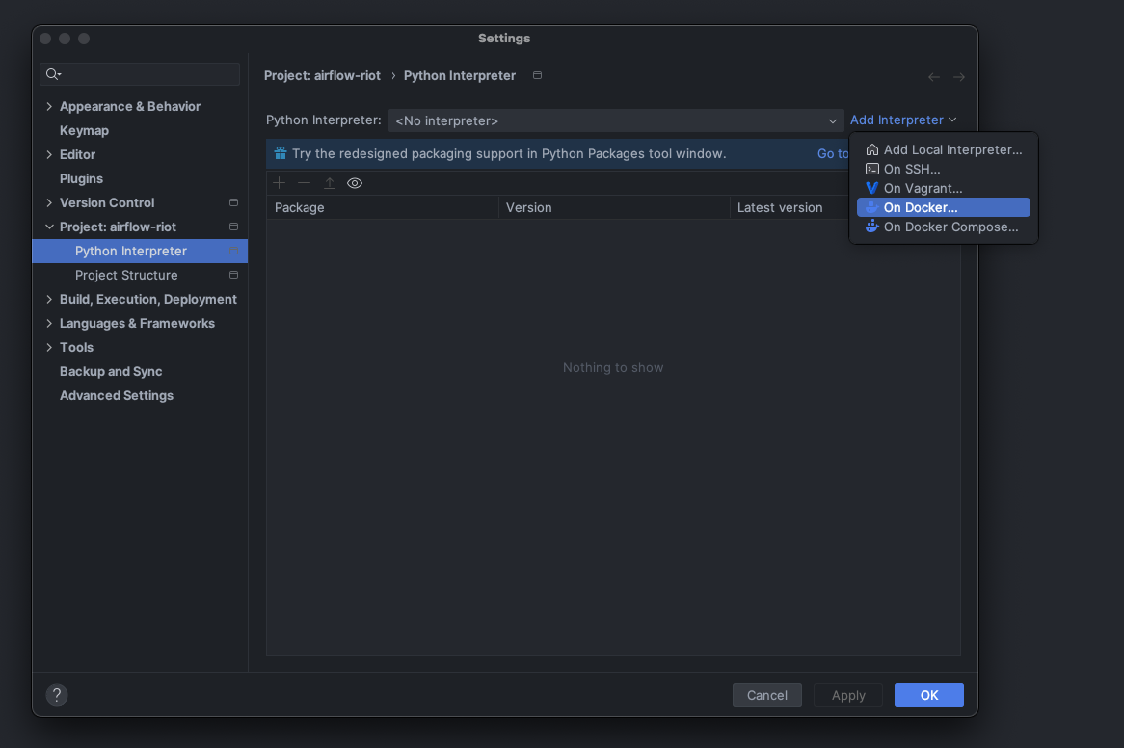This screenshot has width=1124, height=748.
Task: Click the Go to link in the banner
Action: point(832,153)
